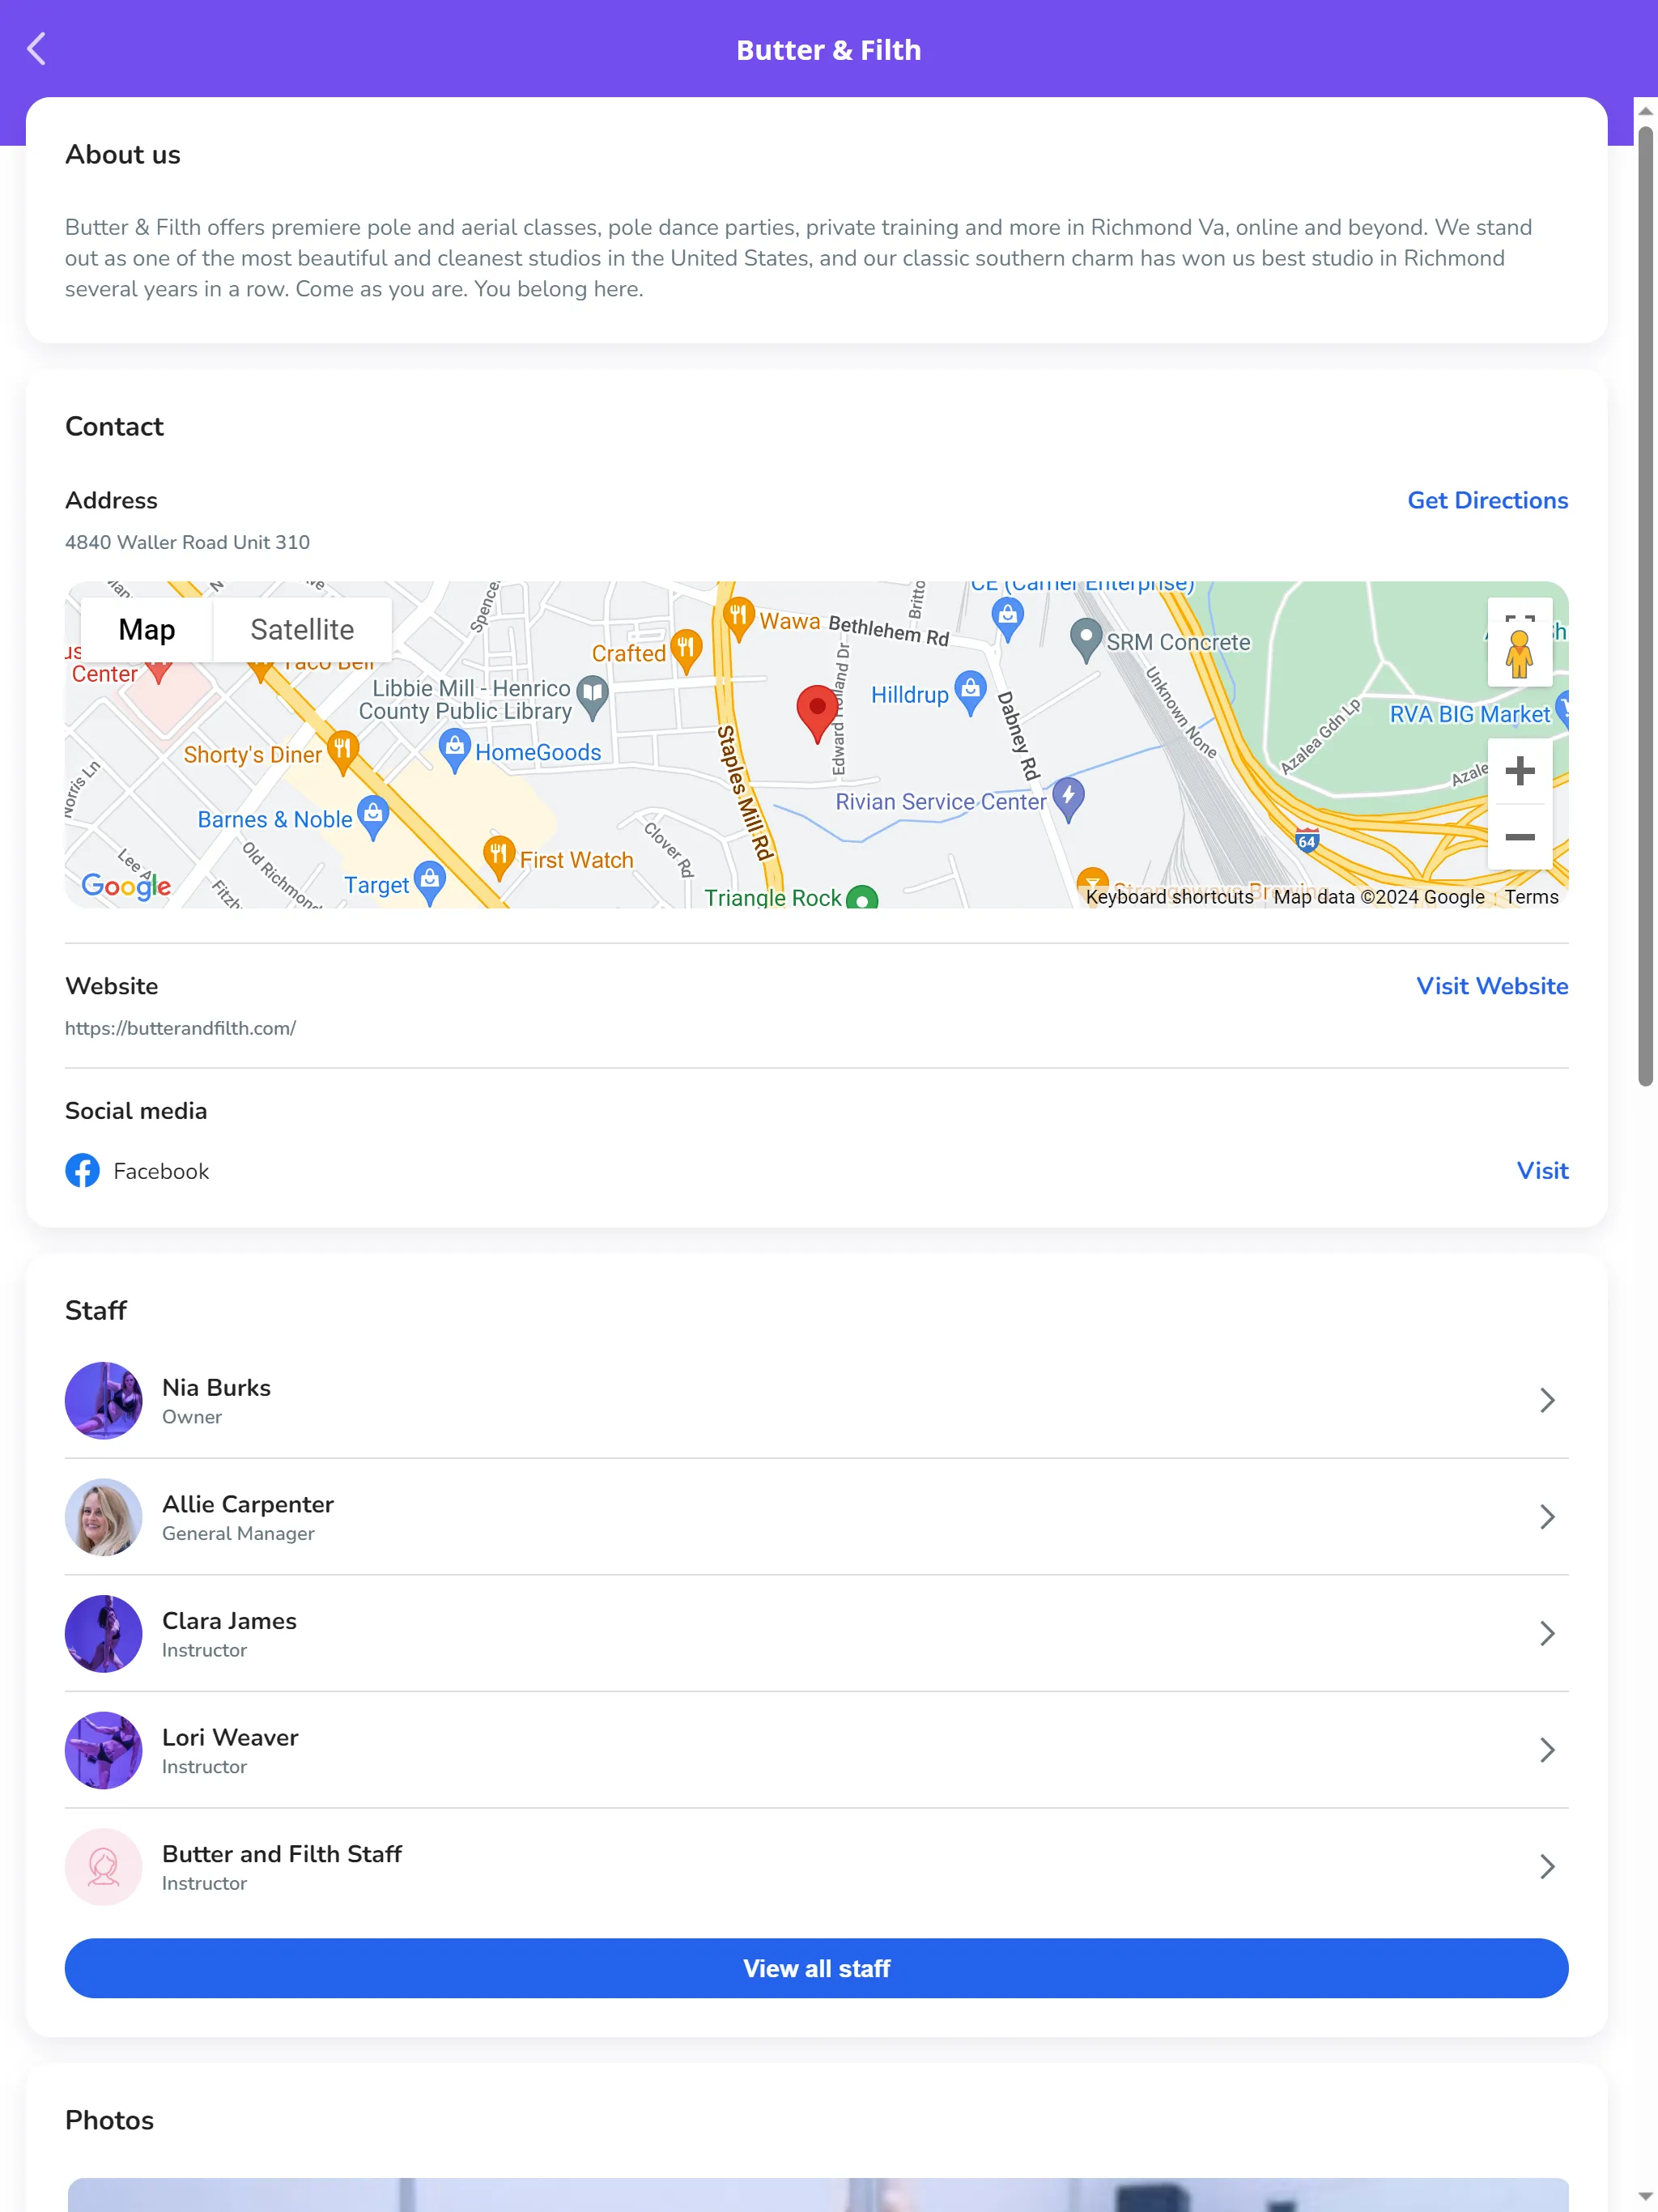This screenshot has width=1658, height=2212.
Task: Click Butter and Filth Staff name
Action: coord(281,1853)
